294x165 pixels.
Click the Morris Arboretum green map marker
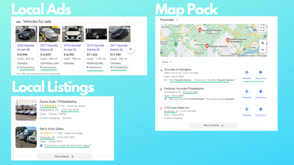point(176,44)
